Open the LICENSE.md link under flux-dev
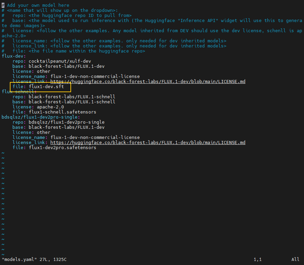This screenshot has height=265, width=304. point(148,82)
